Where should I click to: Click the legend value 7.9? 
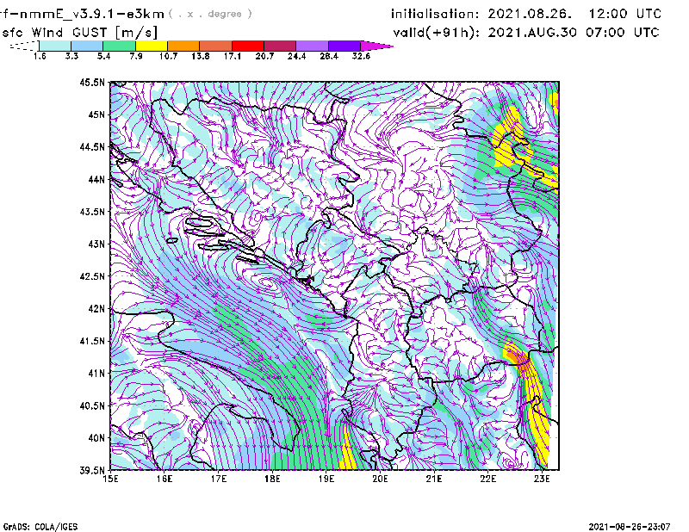coord(136,56)
